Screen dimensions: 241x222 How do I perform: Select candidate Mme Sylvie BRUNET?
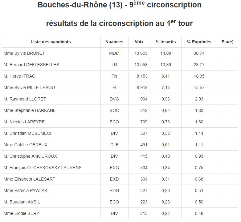point(24,53)
